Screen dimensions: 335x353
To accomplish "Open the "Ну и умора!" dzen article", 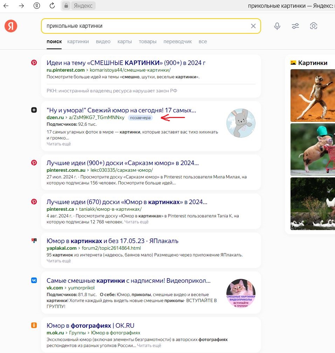I will pos(121,110).
